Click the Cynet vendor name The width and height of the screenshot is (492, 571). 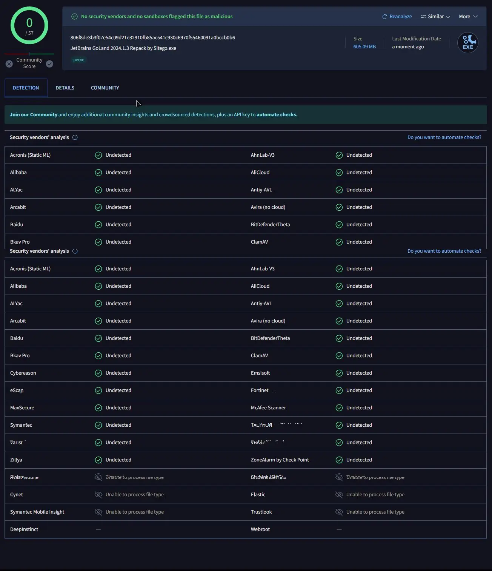tap(16, 495)
